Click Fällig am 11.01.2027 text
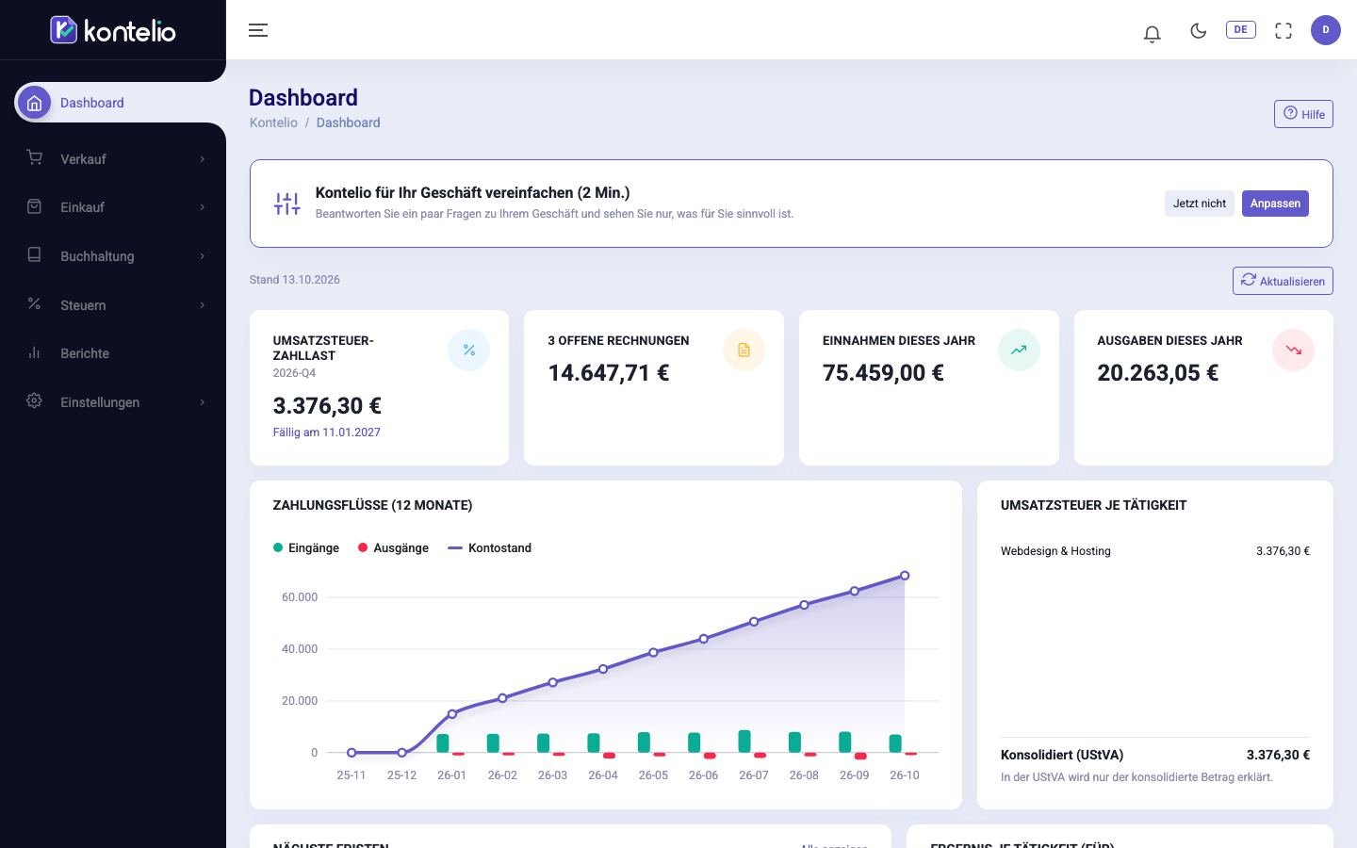 (x=327, y=432)
